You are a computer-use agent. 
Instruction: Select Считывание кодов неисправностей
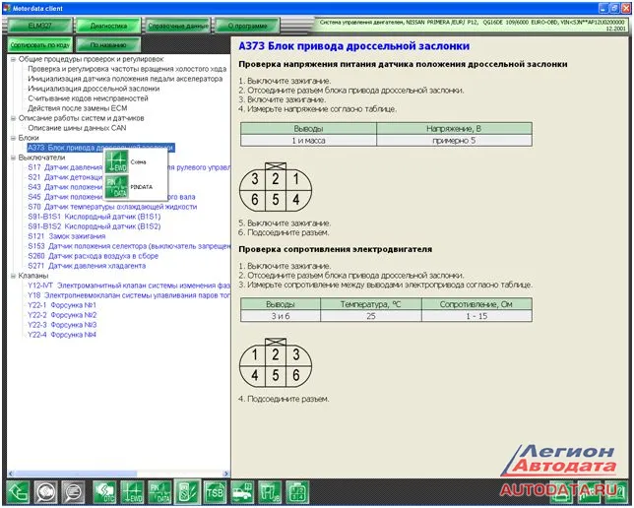(x=88, y=98)
